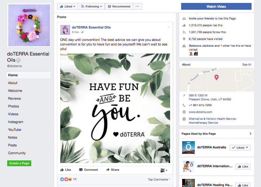Screen dimensions: 261x187
Task: Click the Comment button on the post
Action: coord(89,170)
